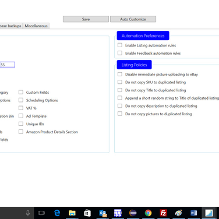Toggle Append a short random string to Title
219x219 pixels.
(x=120, y=98)
